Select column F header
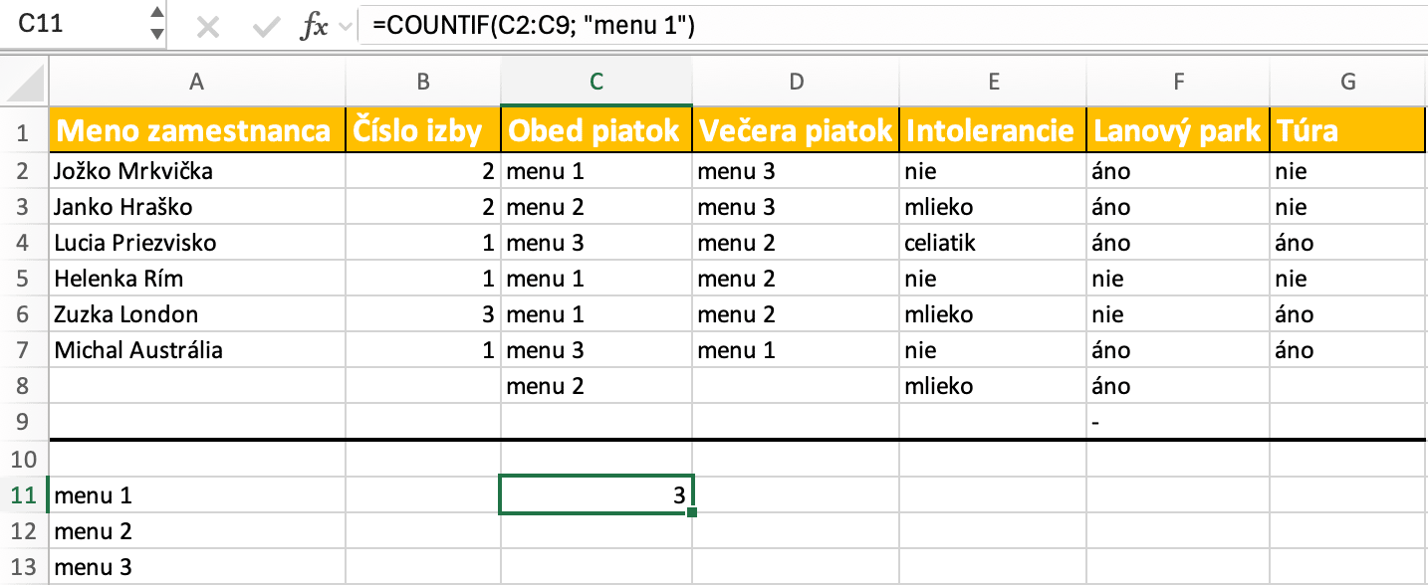 (1178, 83)
